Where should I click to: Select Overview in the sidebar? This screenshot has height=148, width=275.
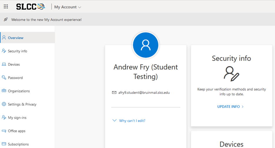28,38
